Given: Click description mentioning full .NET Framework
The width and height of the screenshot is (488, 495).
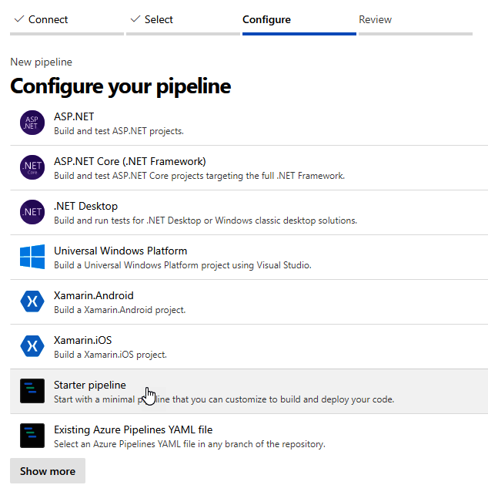Looking at the screenshot, I should click(199, 176).
